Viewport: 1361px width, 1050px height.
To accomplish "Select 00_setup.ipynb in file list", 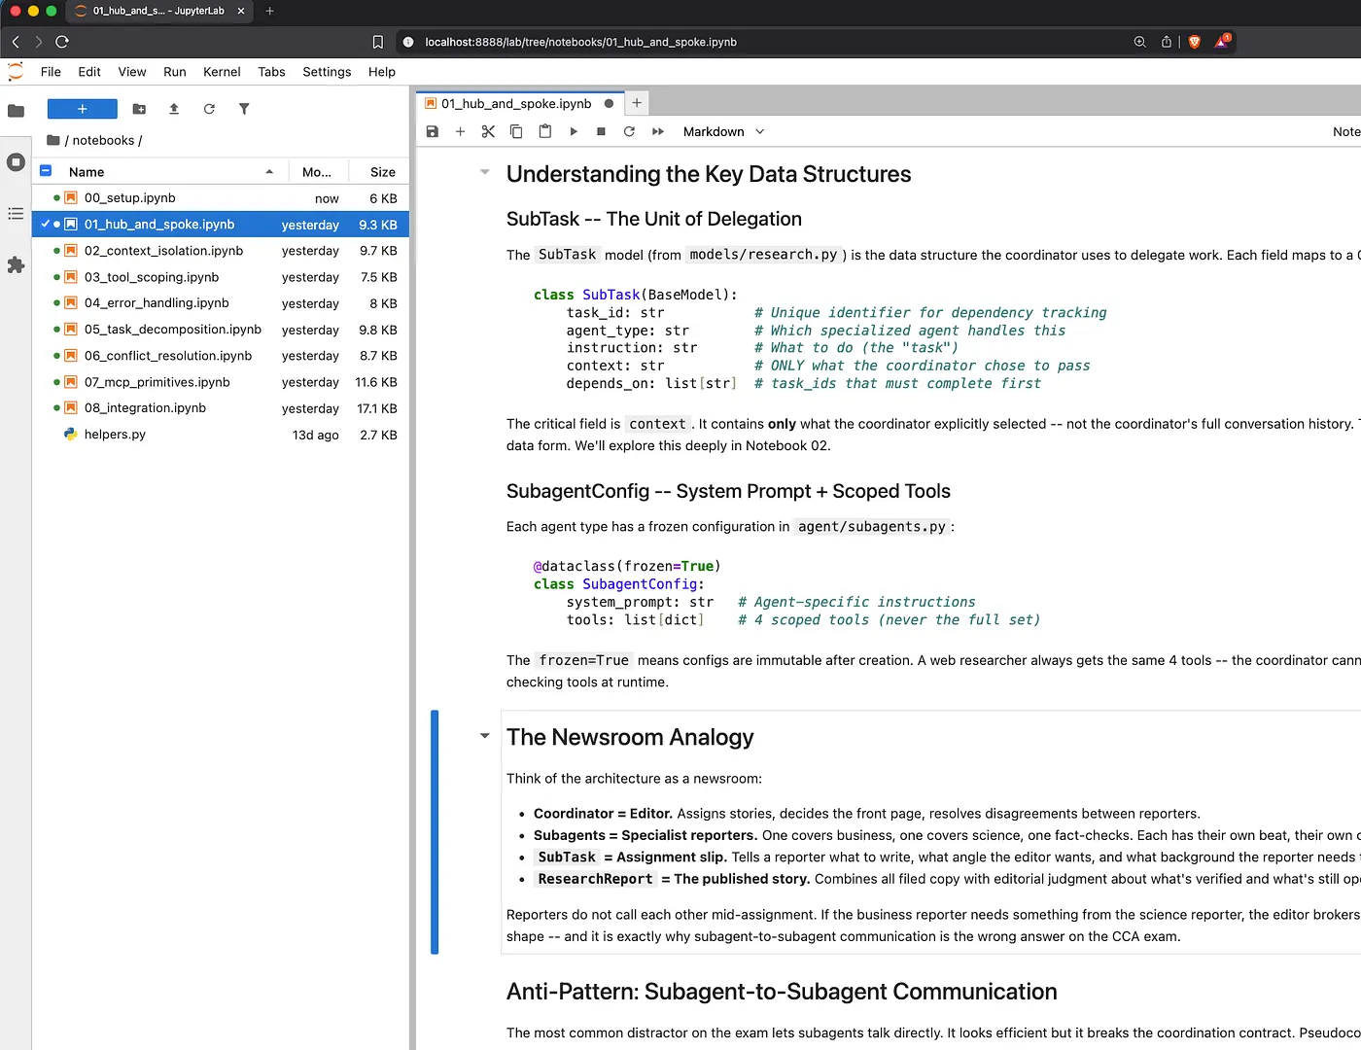I will click(221, 198).
